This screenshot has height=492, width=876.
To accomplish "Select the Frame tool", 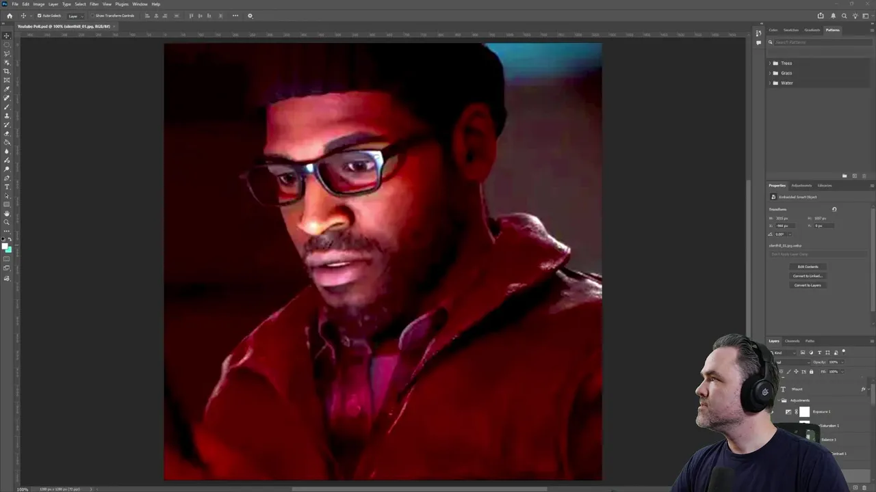I will (x=7, y=80).
